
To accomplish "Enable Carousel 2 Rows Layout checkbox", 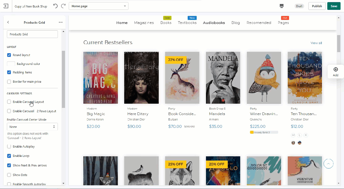I will pos(9,111).
